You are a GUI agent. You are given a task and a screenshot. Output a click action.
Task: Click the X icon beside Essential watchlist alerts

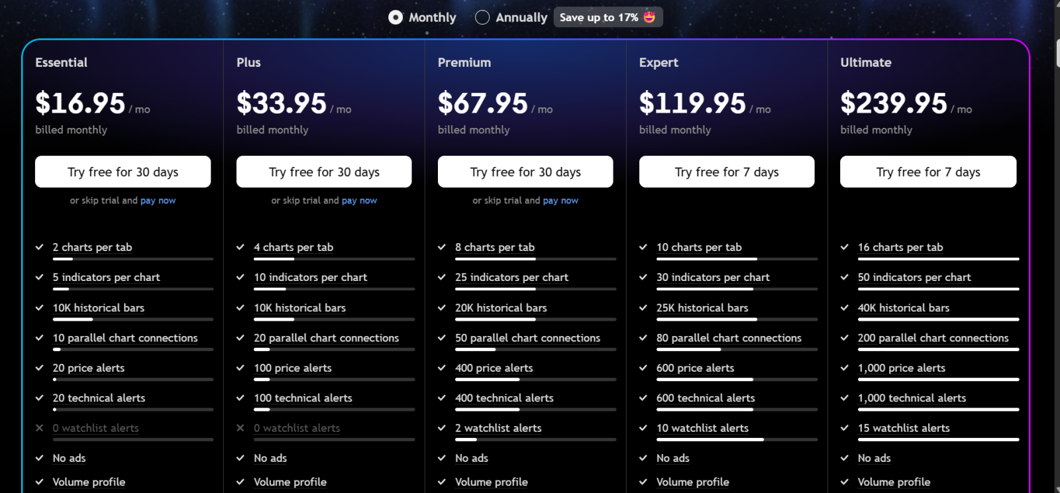point(39,428)
